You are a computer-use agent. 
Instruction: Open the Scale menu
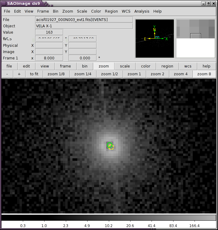point(82,11)
